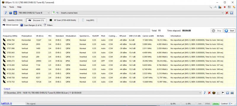Click the Stop scan button
This screenshot has height=106, width=237.
(x=217, y=31)
